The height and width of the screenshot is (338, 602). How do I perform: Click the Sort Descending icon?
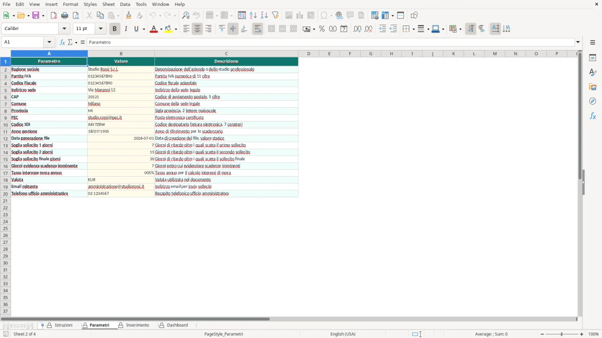[264, 16]
